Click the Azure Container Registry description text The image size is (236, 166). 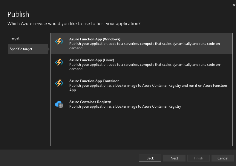(125, 106)
